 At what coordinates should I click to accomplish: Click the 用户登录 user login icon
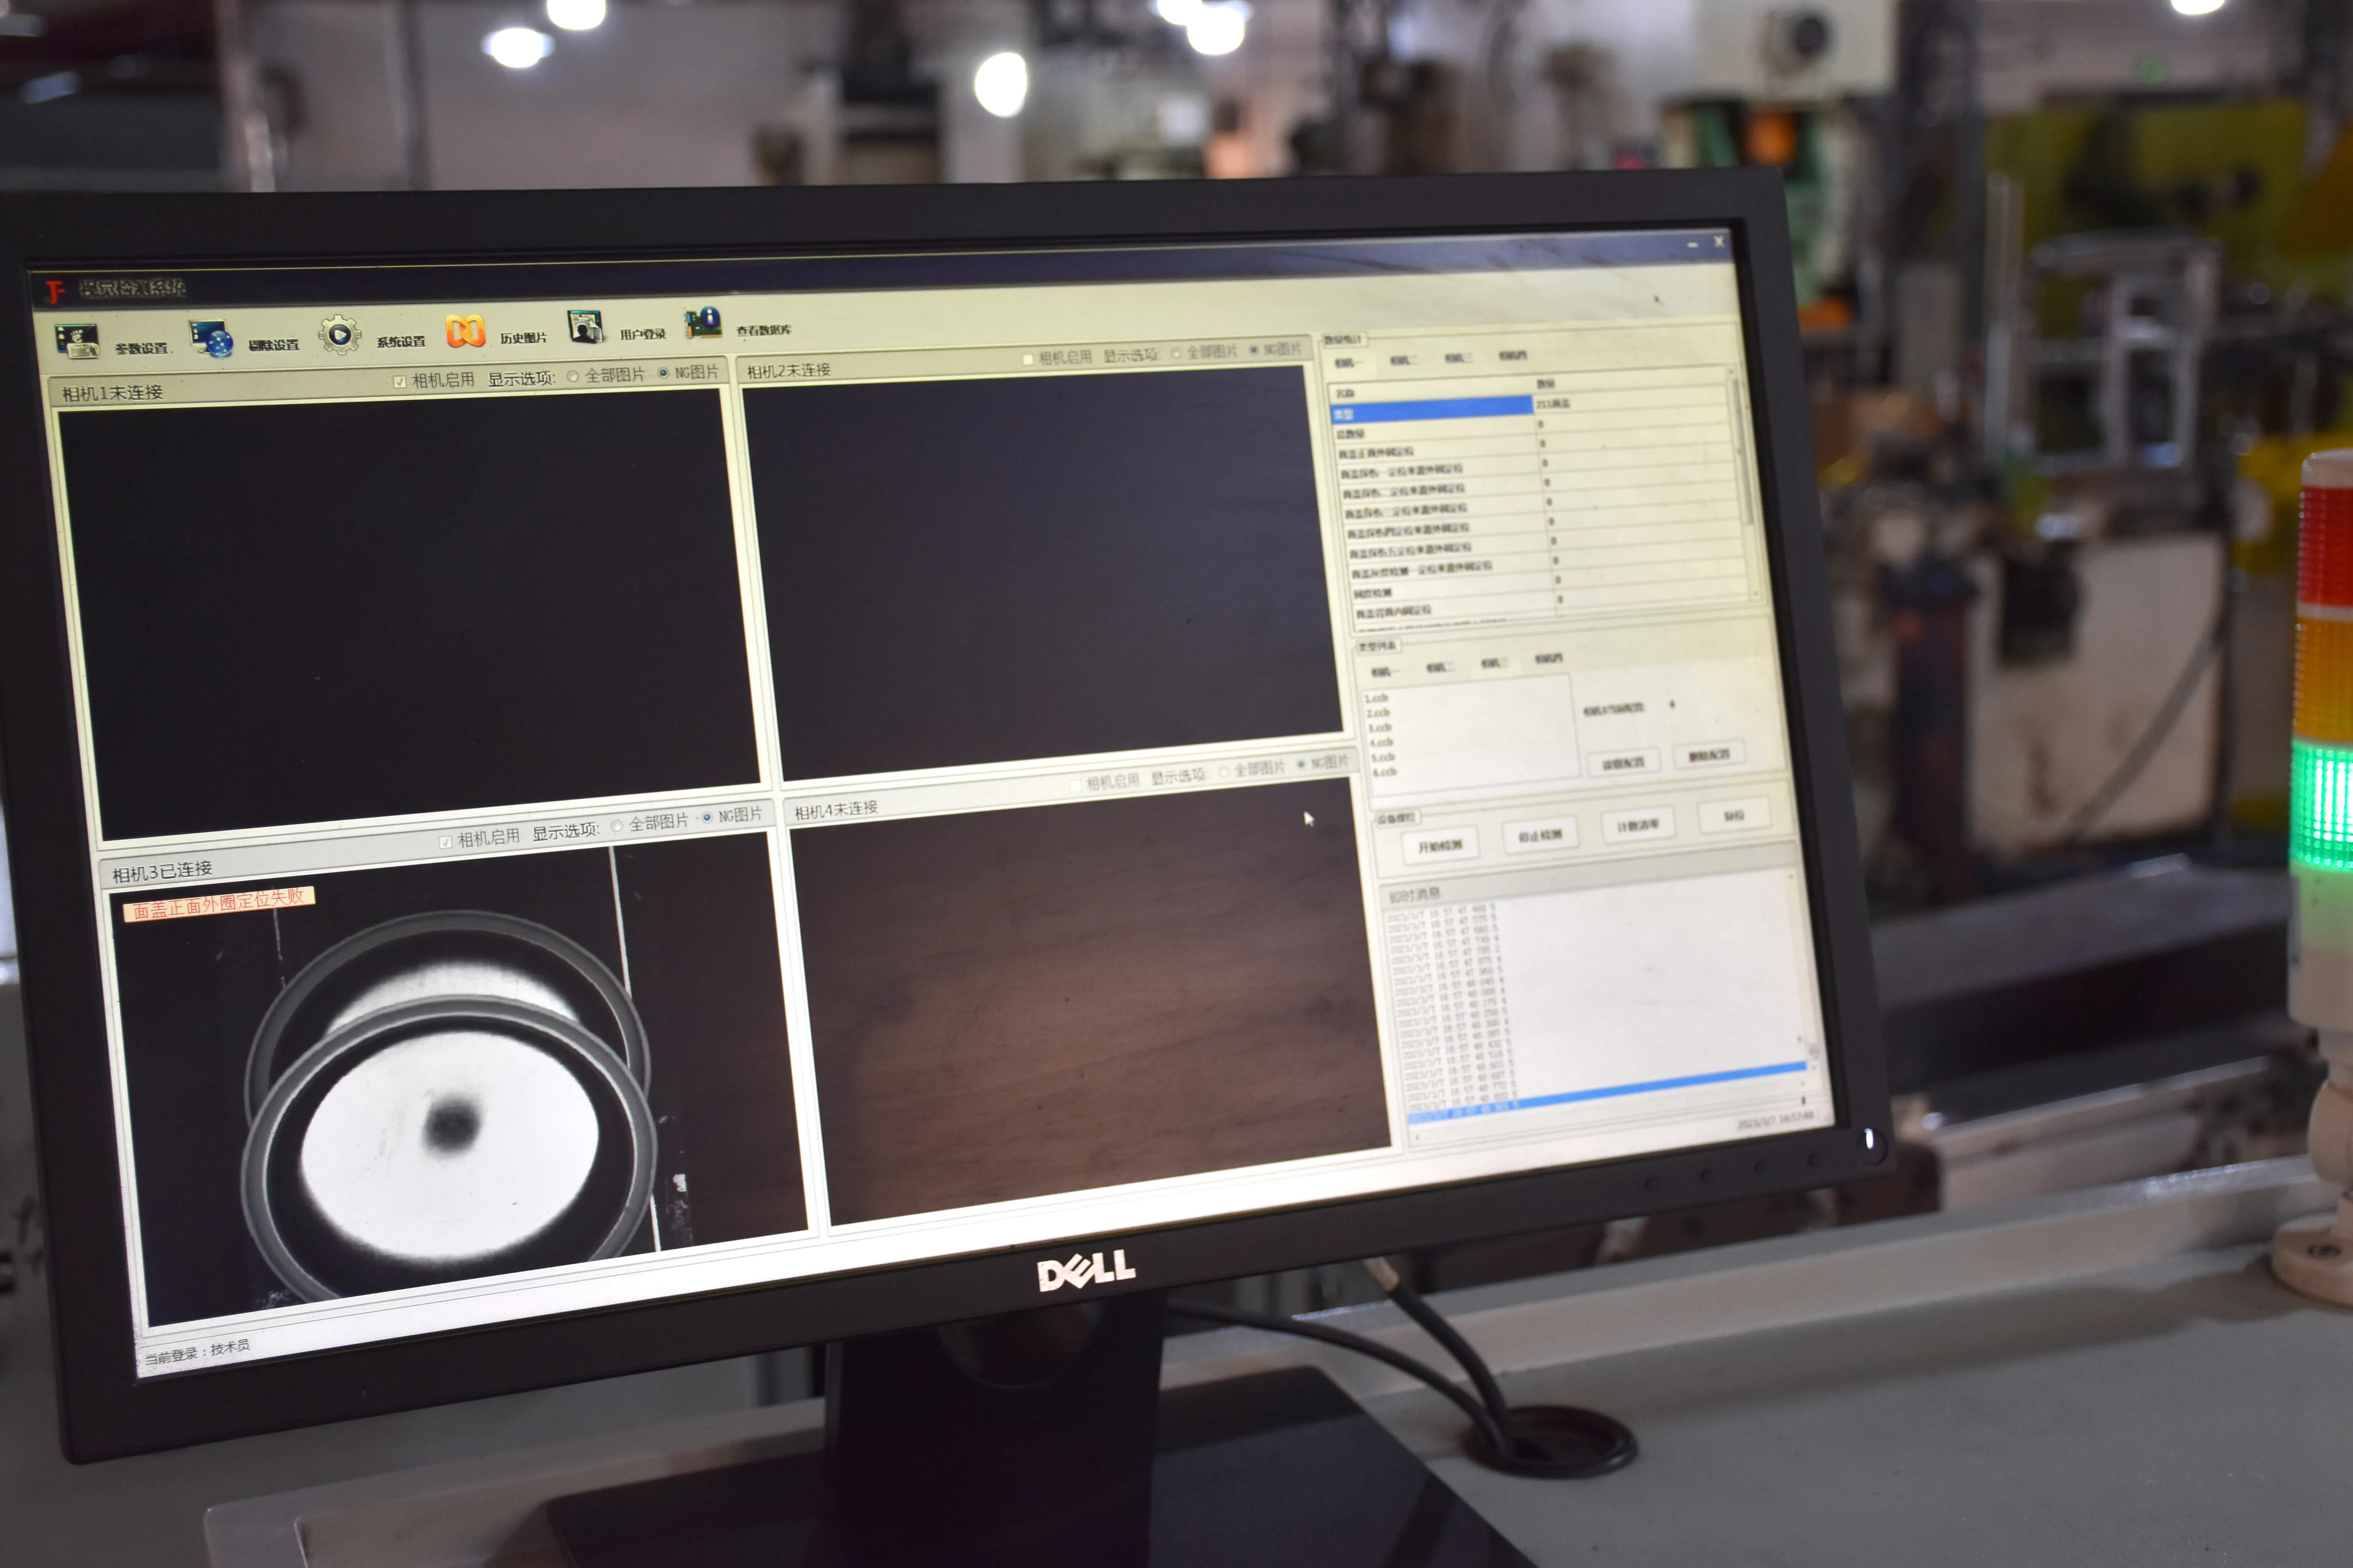pos(585,326)
